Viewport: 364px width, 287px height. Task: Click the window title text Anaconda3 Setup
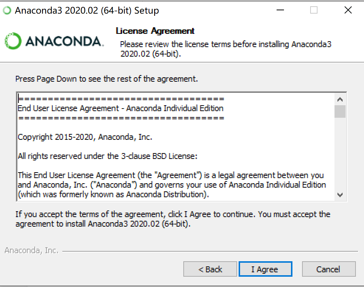[x=87, y=11]
